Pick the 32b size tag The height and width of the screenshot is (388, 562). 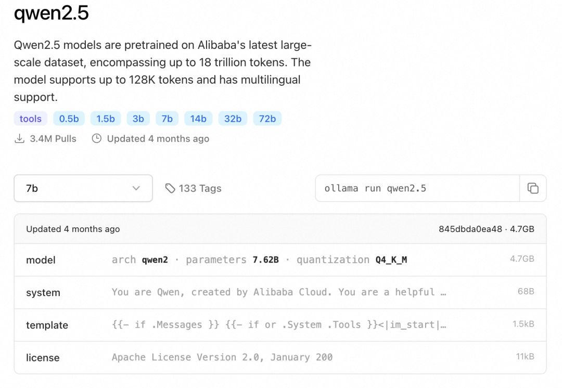coord(233,119)
